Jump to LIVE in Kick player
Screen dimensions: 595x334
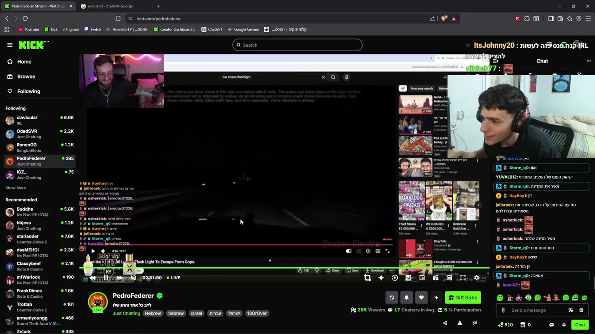173,278
